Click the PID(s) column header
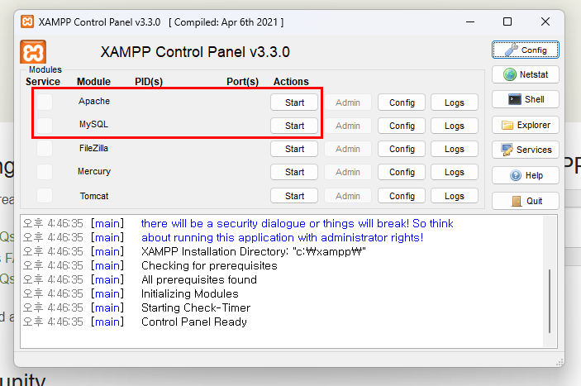 click(149, 82)
